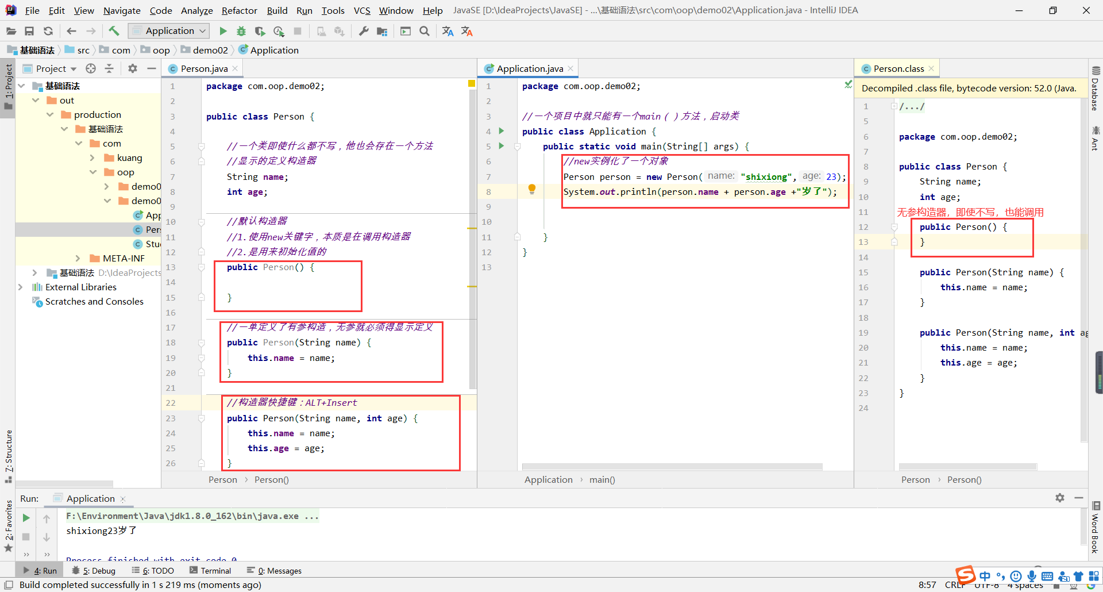Click the Open folder toolbar icon
This screenshot has width=1103, height=592.
11,31
